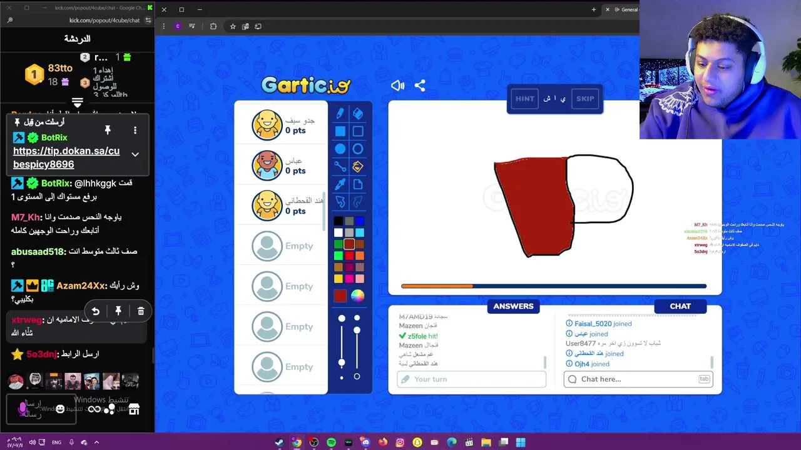Select the eyedropper color picker tool
Viewport: 801px width, 450px height.
[x=340, y=184]
